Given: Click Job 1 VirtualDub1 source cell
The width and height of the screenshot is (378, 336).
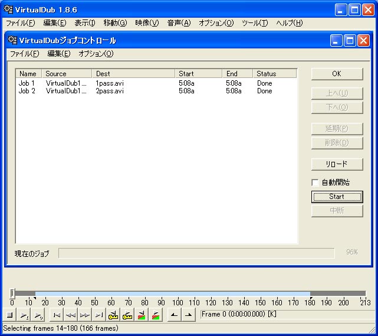Looking at the screenshot, I should [x=66, y=83].
